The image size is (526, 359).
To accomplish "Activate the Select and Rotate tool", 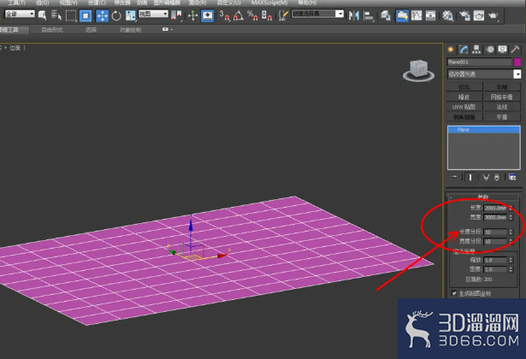I will (116, 15).
